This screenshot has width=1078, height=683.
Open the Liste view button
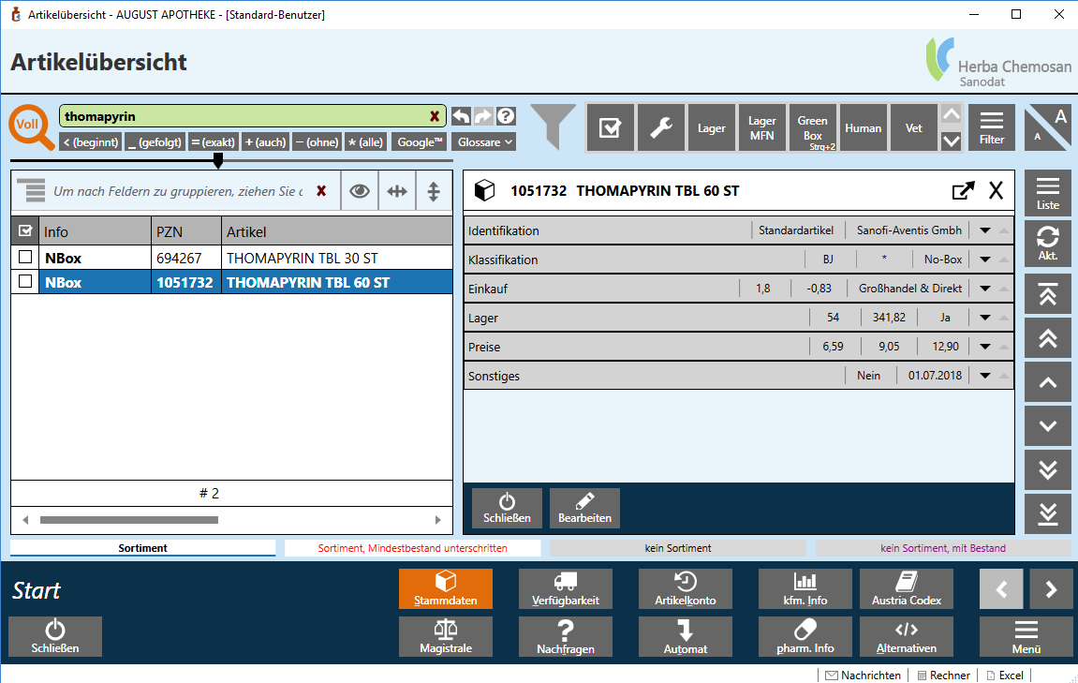tap(1048, 193)
